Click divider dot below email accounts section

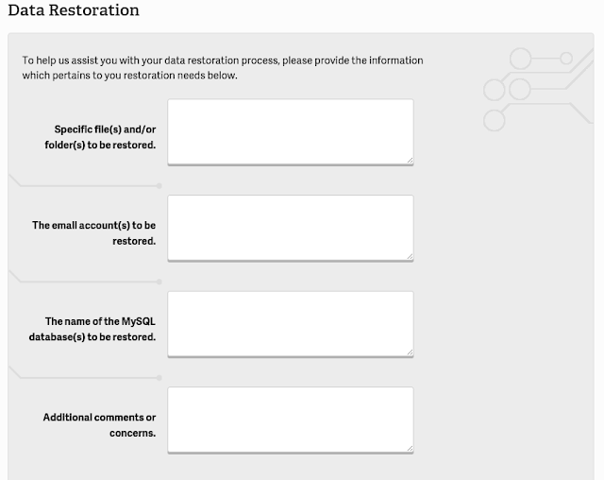159,282
